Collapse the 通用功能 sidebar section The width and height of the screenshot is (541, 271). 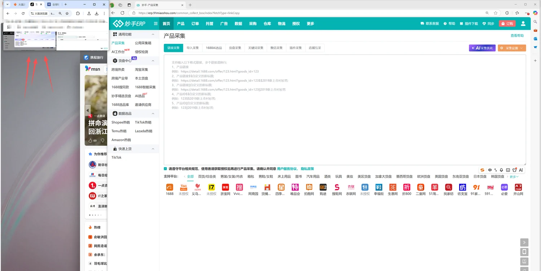click(x=153, y=35)
